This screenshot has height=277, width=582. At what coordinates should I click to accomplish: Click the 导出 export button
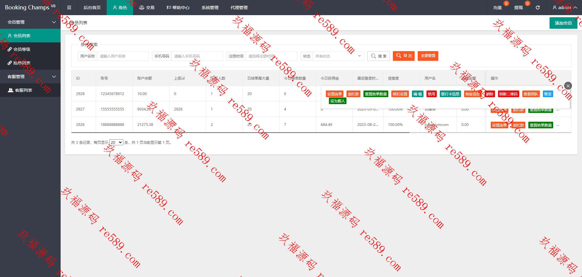(x=404, y=56)
